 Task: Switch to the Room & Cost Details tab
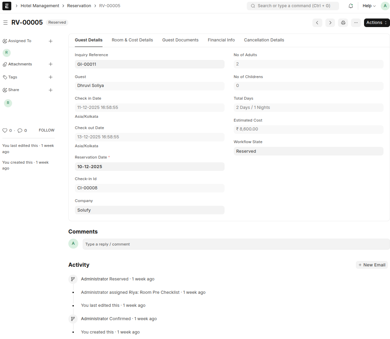(x=132, y=40)
